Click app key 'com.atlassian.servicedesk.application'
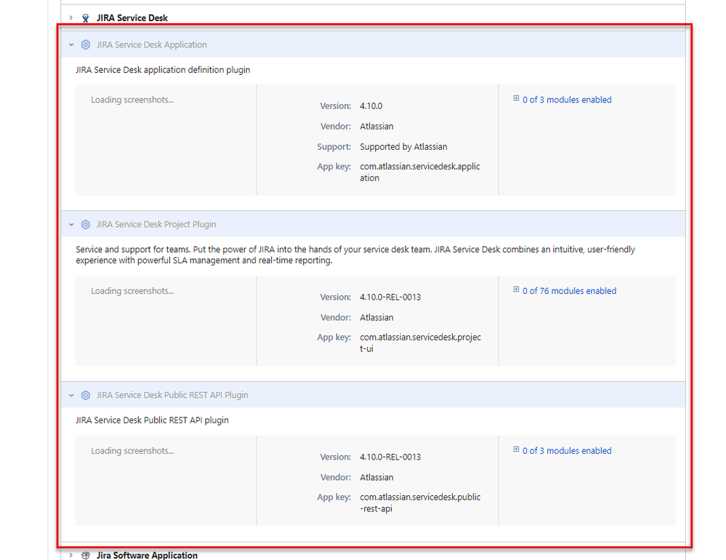The width and height of the screenshot is (726, 560). (x=420, y=172)
